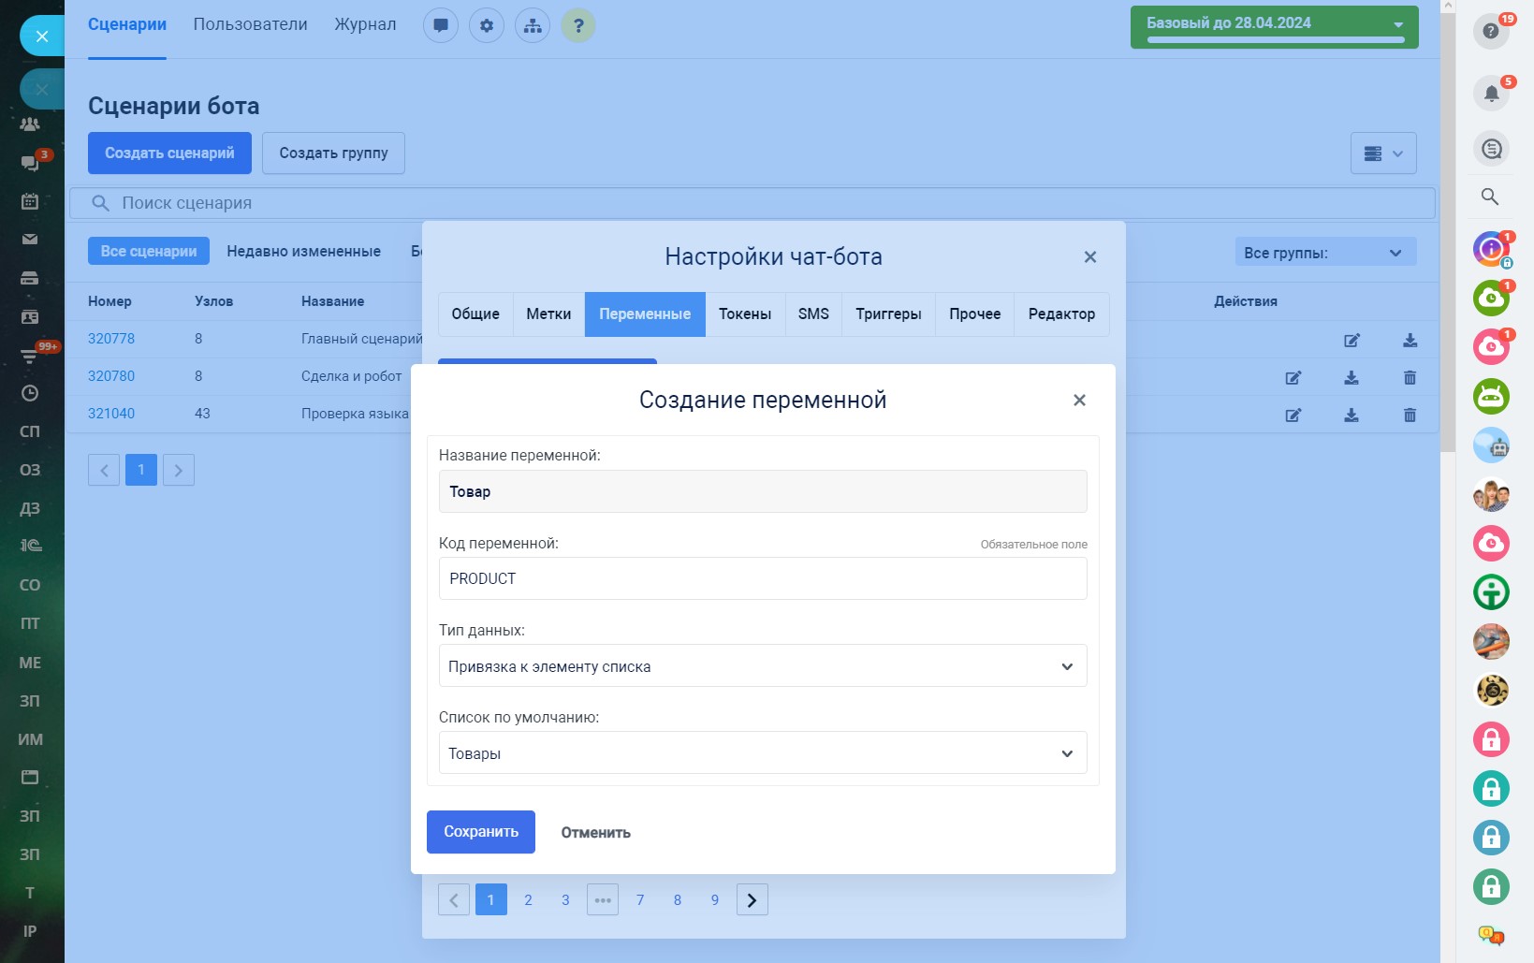
Task: Go to next page using right arrow
Action: tap(752, 900)
